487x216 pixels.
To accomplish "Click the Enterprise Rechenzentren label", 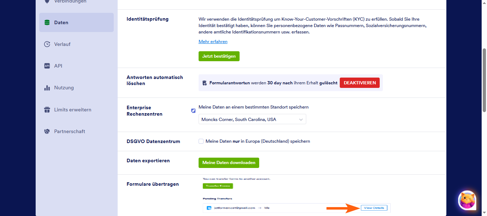I will [144, 111].
